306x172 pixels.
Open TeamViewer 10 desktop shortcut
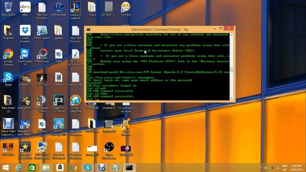25,57
